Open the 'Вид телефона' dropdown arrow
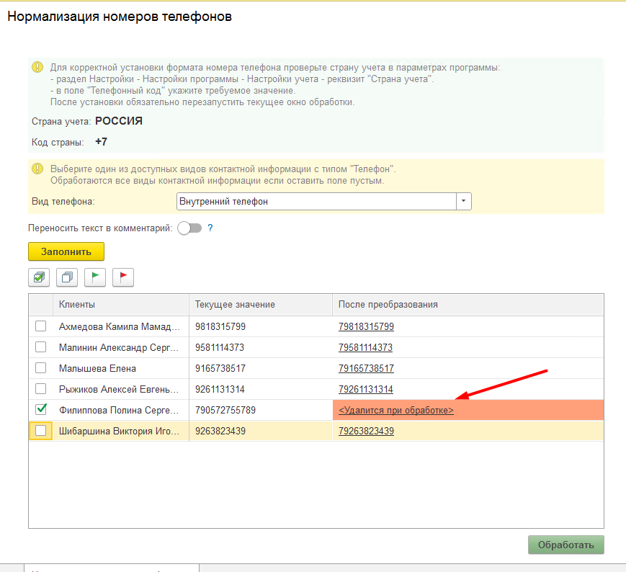This screenshot has height=572, width=626. pyautogui.click(x=464, y=202)
